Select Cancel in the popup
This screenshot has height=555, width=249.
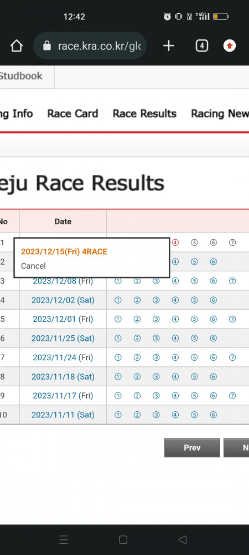pos(33,266)
